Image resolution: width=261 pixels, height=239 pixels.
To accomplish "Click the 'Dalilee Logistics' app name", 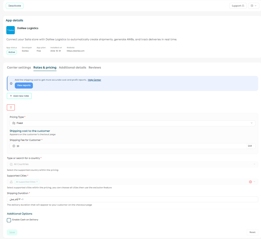I will (x=28, y=28).
